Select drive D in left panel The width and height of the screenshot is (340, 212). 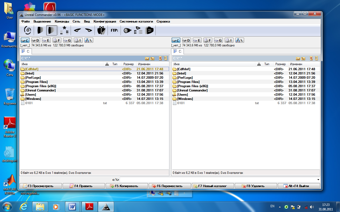(36, 40)
